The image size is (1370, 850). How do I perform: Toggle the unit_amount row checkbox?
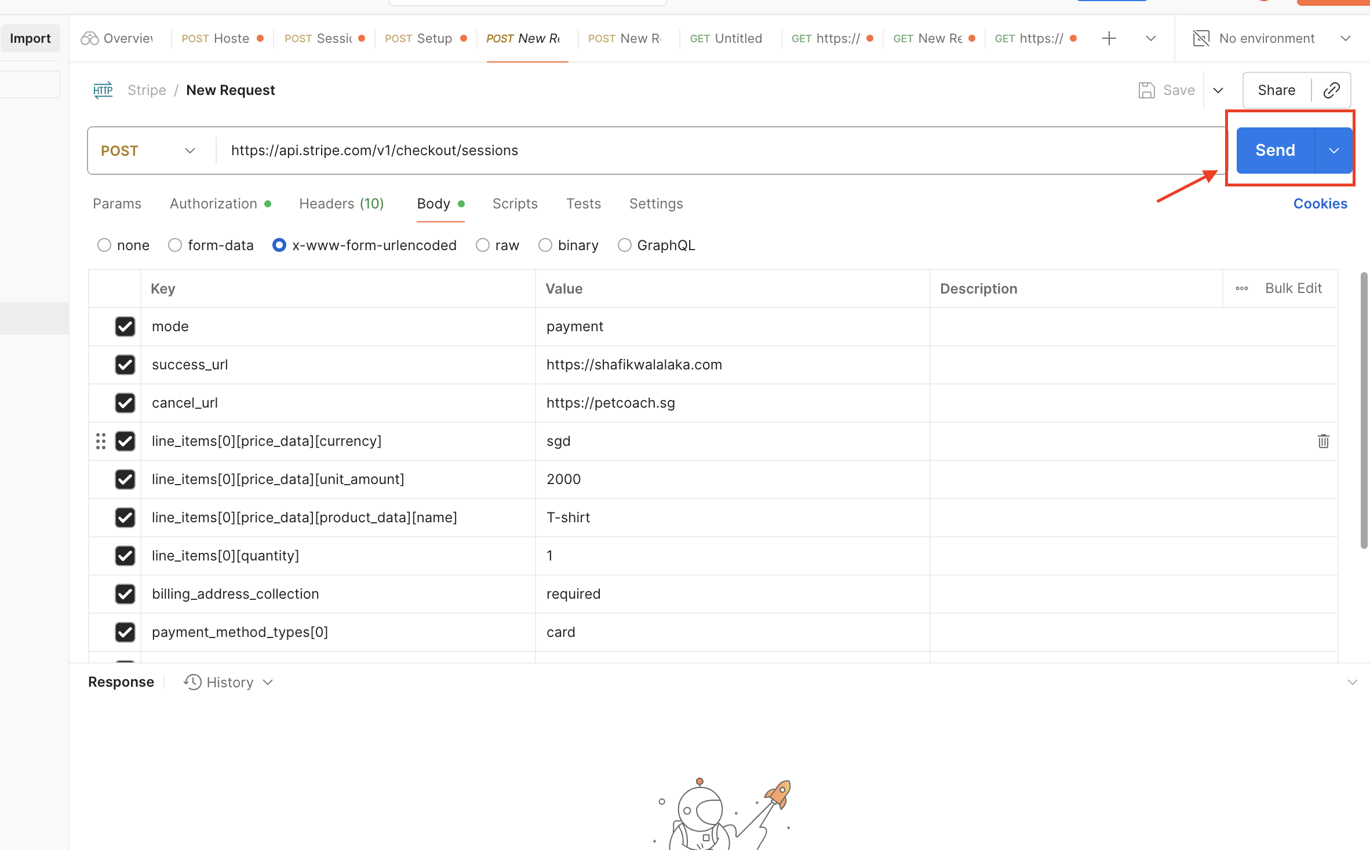tap(125, 479)
